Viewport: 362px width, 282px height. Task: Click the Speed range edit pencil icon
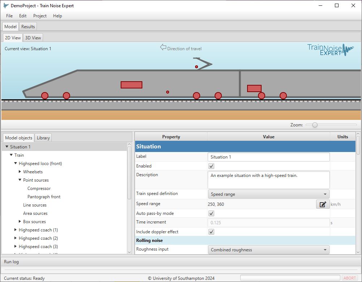[x=323, y=204]
